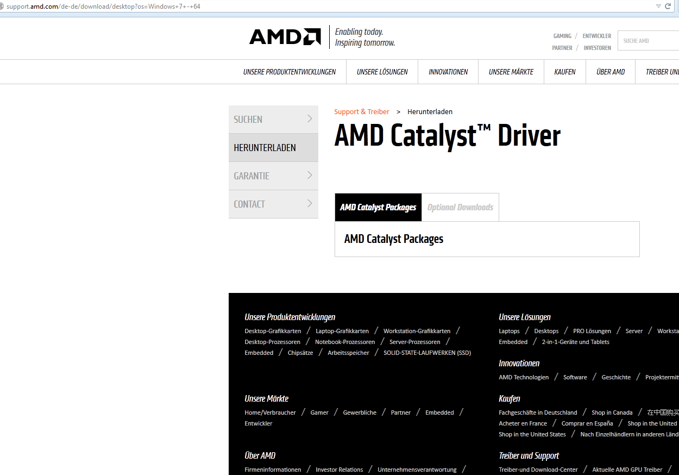This screenshot has width=679, height=475.
Task: Select the AMD Catalyst Packages tab
Action: pos(378,207)
